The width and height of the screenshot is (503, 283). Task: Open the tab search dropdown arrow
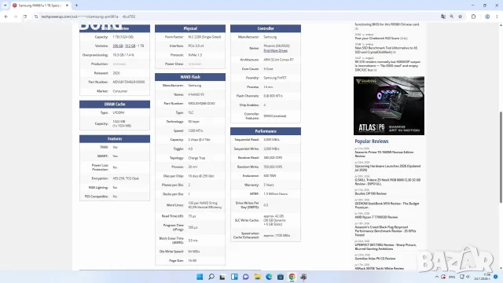click(6, 6)
